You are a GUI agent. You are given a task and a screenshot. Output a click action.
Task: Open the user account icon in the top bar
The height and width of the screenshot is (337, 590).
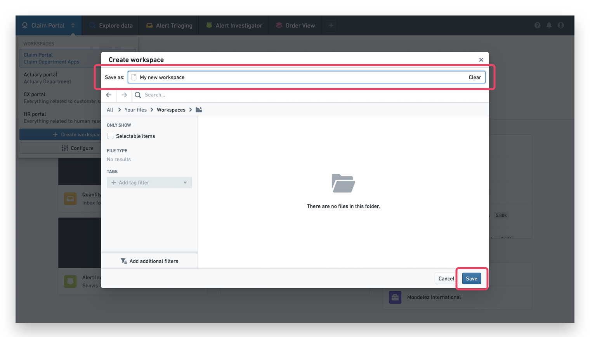(x=560, y=25)
